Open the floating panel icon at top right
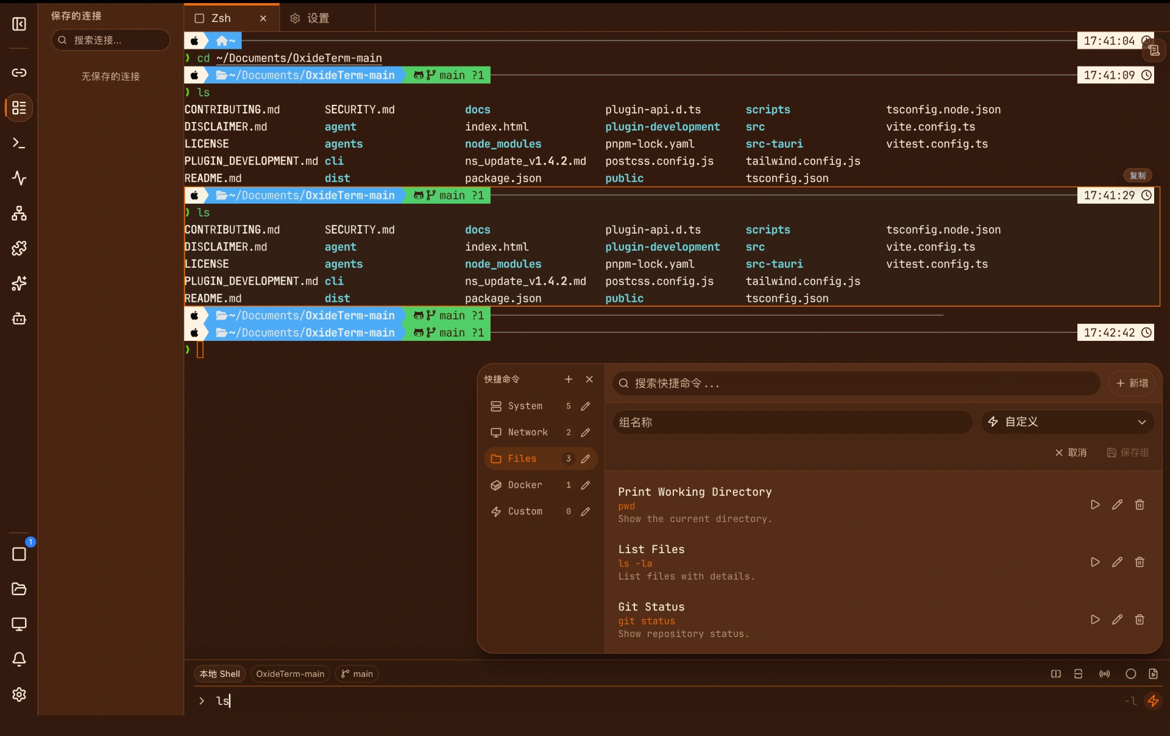Screen dimensions: 1170x736 click(x=1154, y=51)
